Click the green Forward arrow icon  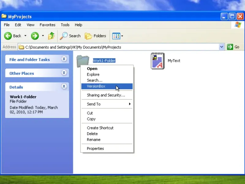point(35,36)
